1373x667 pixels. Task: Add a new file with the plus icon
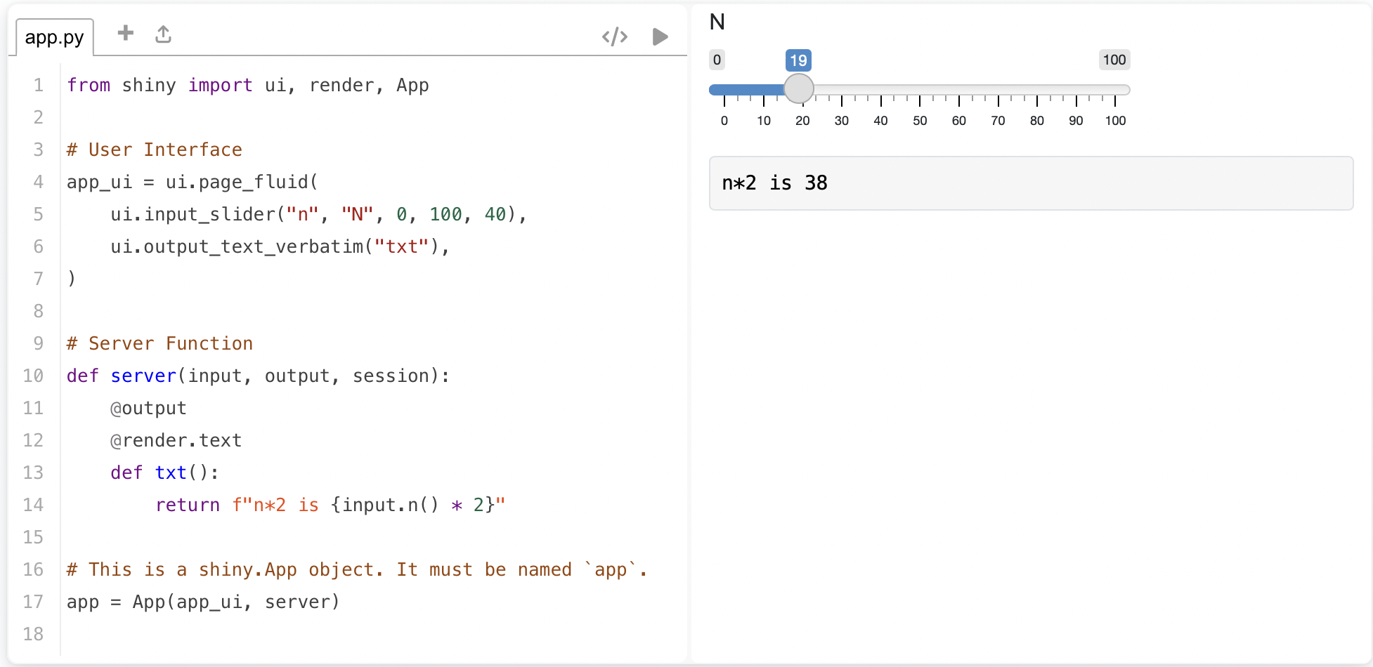[125, 33]
